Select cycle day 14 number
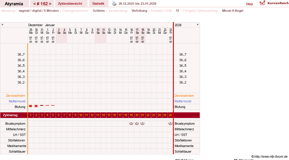This screenshot has width=289, height=160. (x=103, y=115)
